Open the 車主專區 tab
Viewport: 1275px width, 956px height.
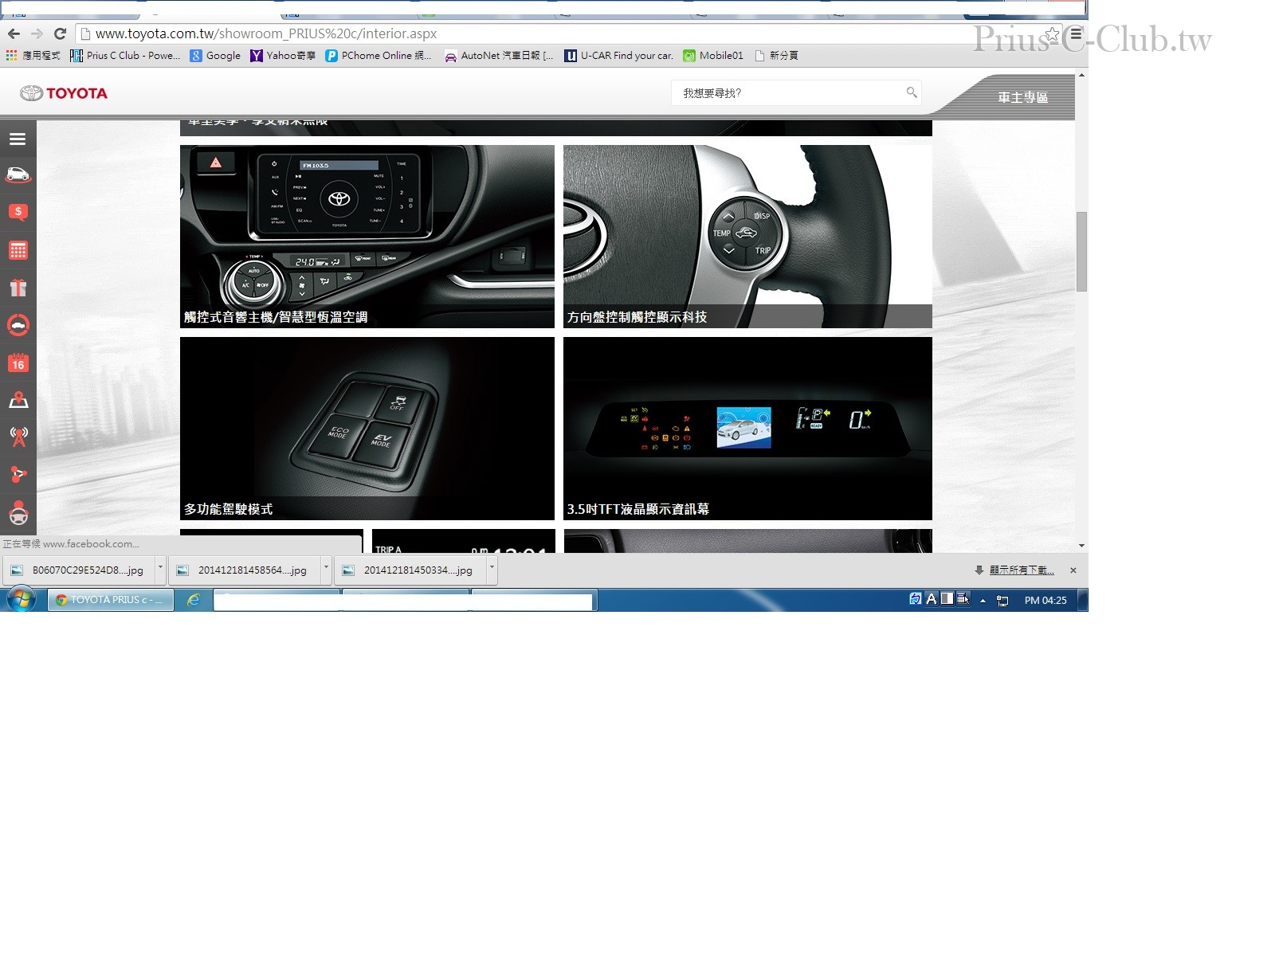[1022, 97]
